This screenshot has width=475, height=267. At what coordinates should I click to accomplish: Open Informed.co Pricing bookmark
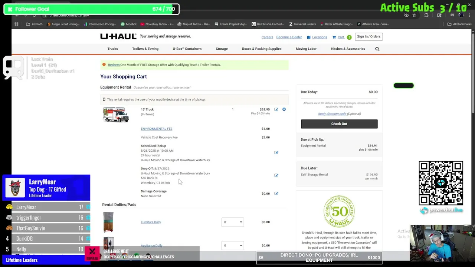coord(100,24)
